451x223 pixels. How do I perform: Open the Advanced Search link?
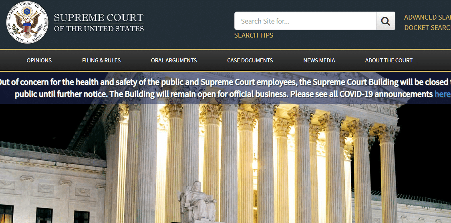(427, 17)
